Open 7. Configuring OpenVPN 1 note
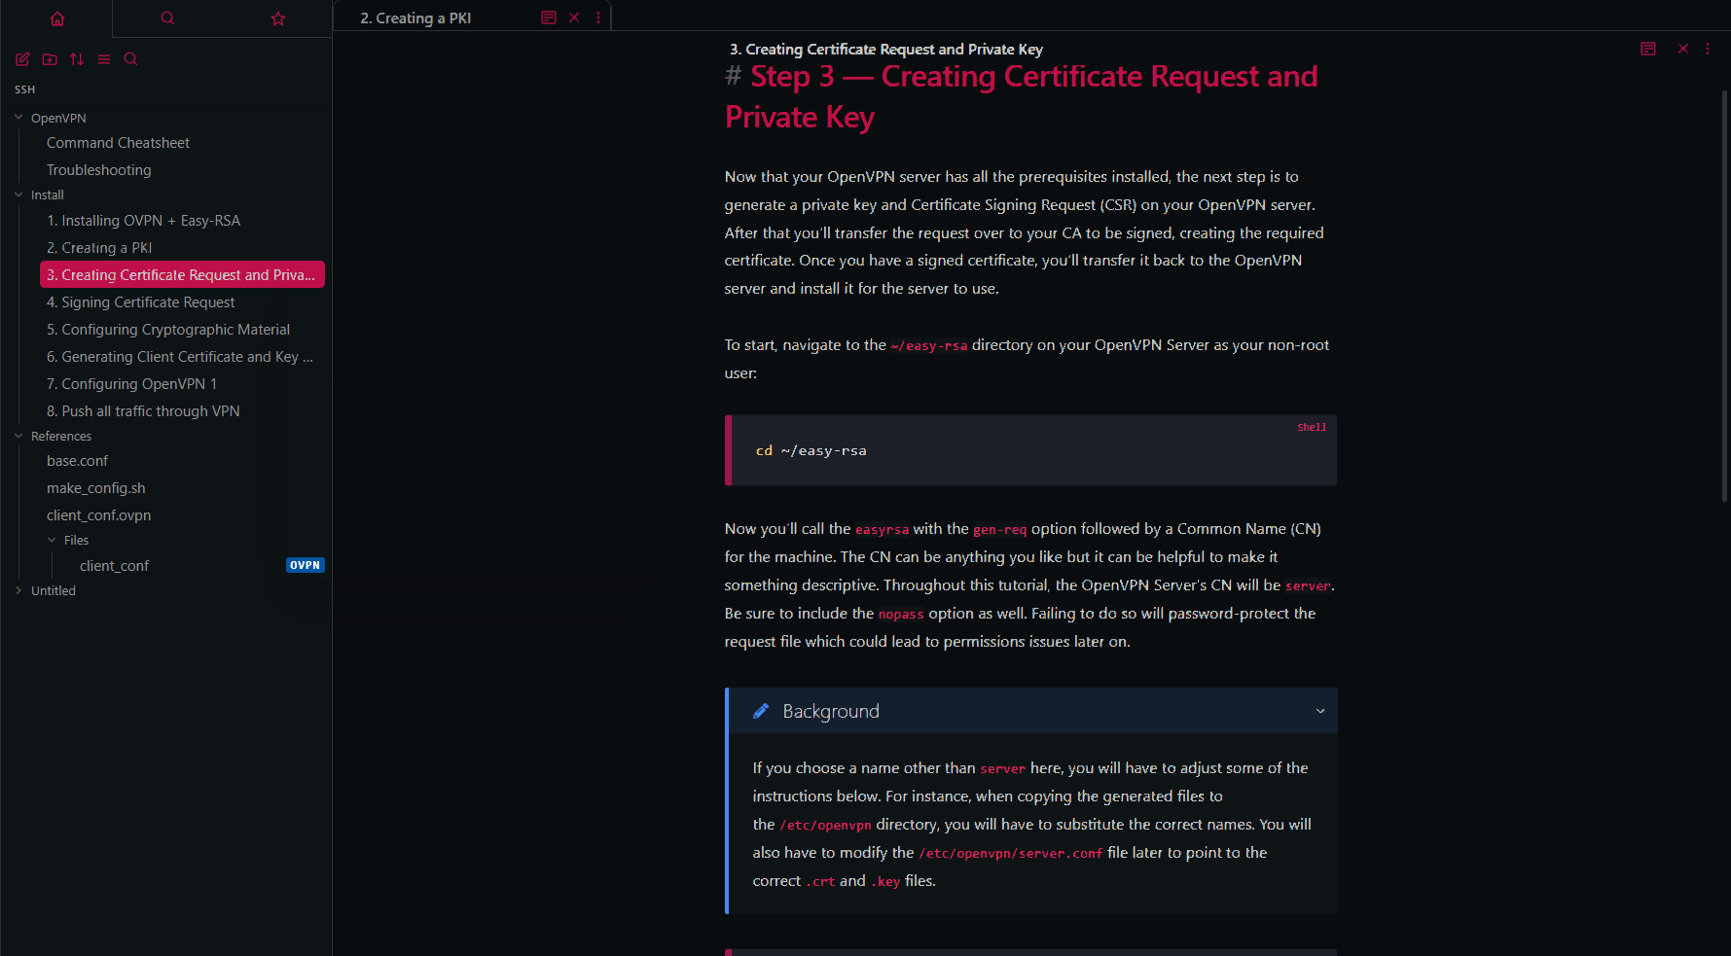The image size is (1731, 956). click(x=132, y=384)
